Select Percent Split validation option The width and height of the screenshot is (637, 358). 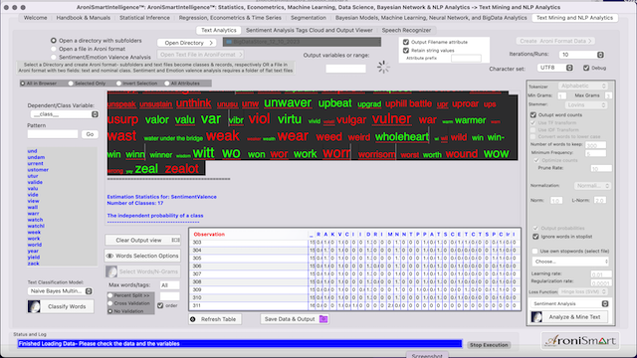tap(110, 295)
